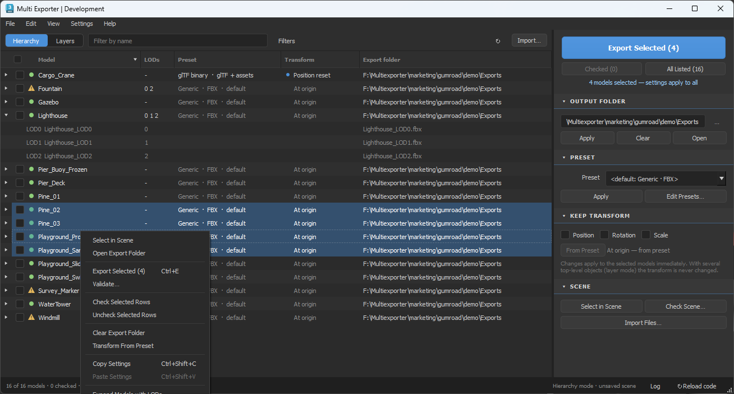The height and width of the screenshot is (394, 734).
Task: Click the Filters button
Action: 286,41
